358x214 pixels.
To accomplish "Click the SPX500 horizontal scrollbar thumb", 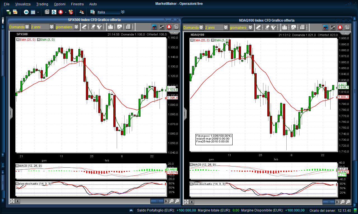I will coord(157,201).
